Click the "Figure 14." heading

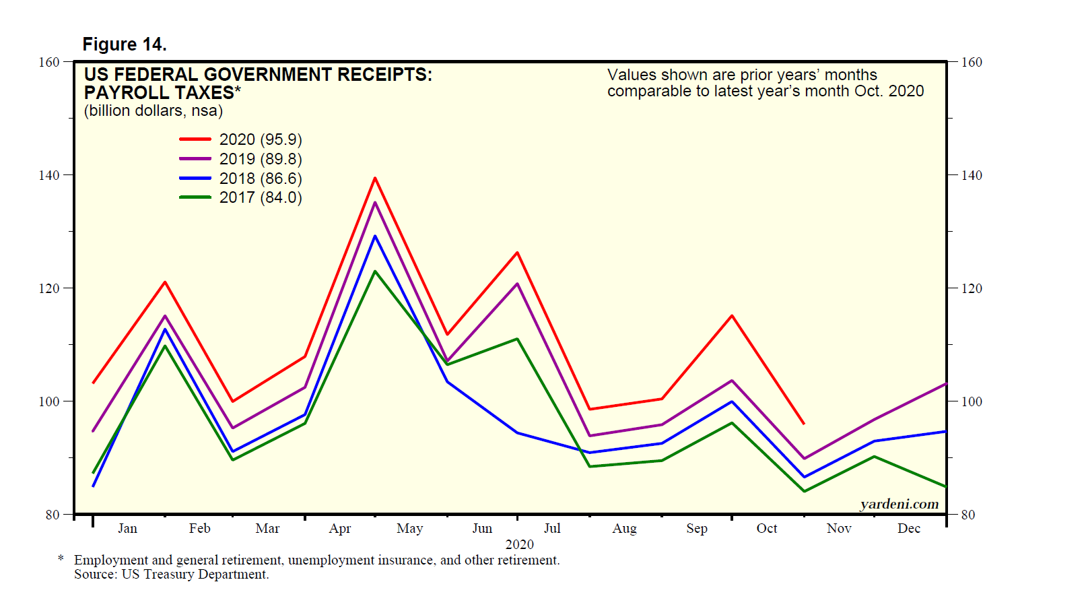point(125,44)
